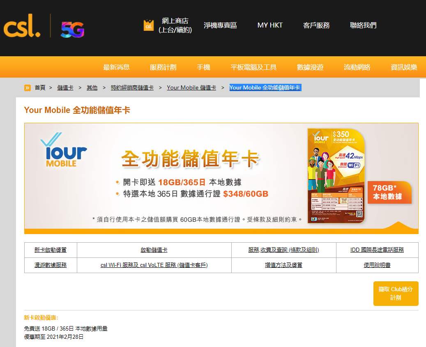This screenshot has height=347, width=426.
Task: Go to 首頁 in the breadcrumb
Action: 40,88
